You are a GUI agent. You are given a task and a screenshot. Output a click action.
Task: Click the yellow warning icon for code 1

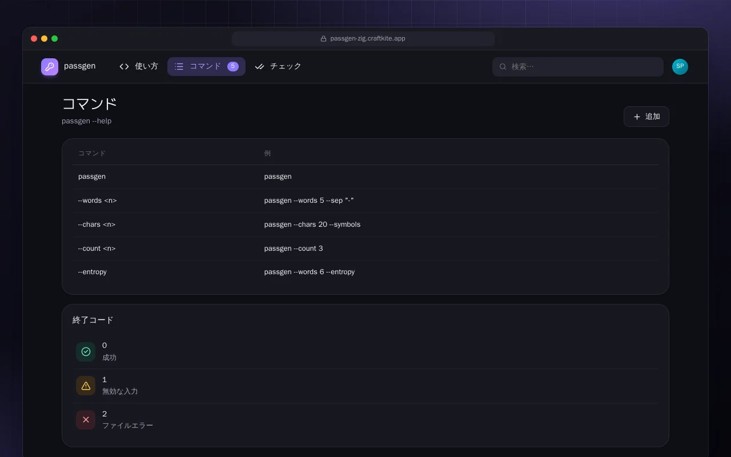(x=86, y=386)
